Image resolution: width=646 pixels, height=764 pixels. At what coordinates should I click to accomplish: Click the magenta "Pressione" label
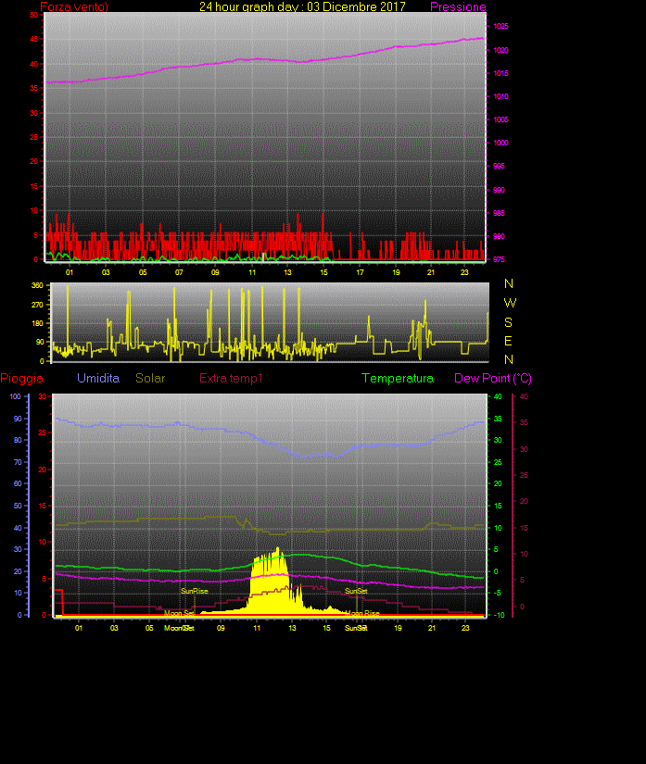tap(458, 7)
